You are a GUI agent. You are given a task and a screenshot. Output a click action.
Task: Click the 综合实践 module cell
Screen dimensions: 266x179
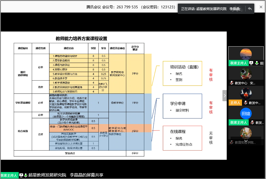pyautogui.click(x=23, y=131)
